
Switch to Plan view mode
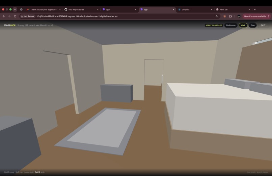tap(252, 25)
